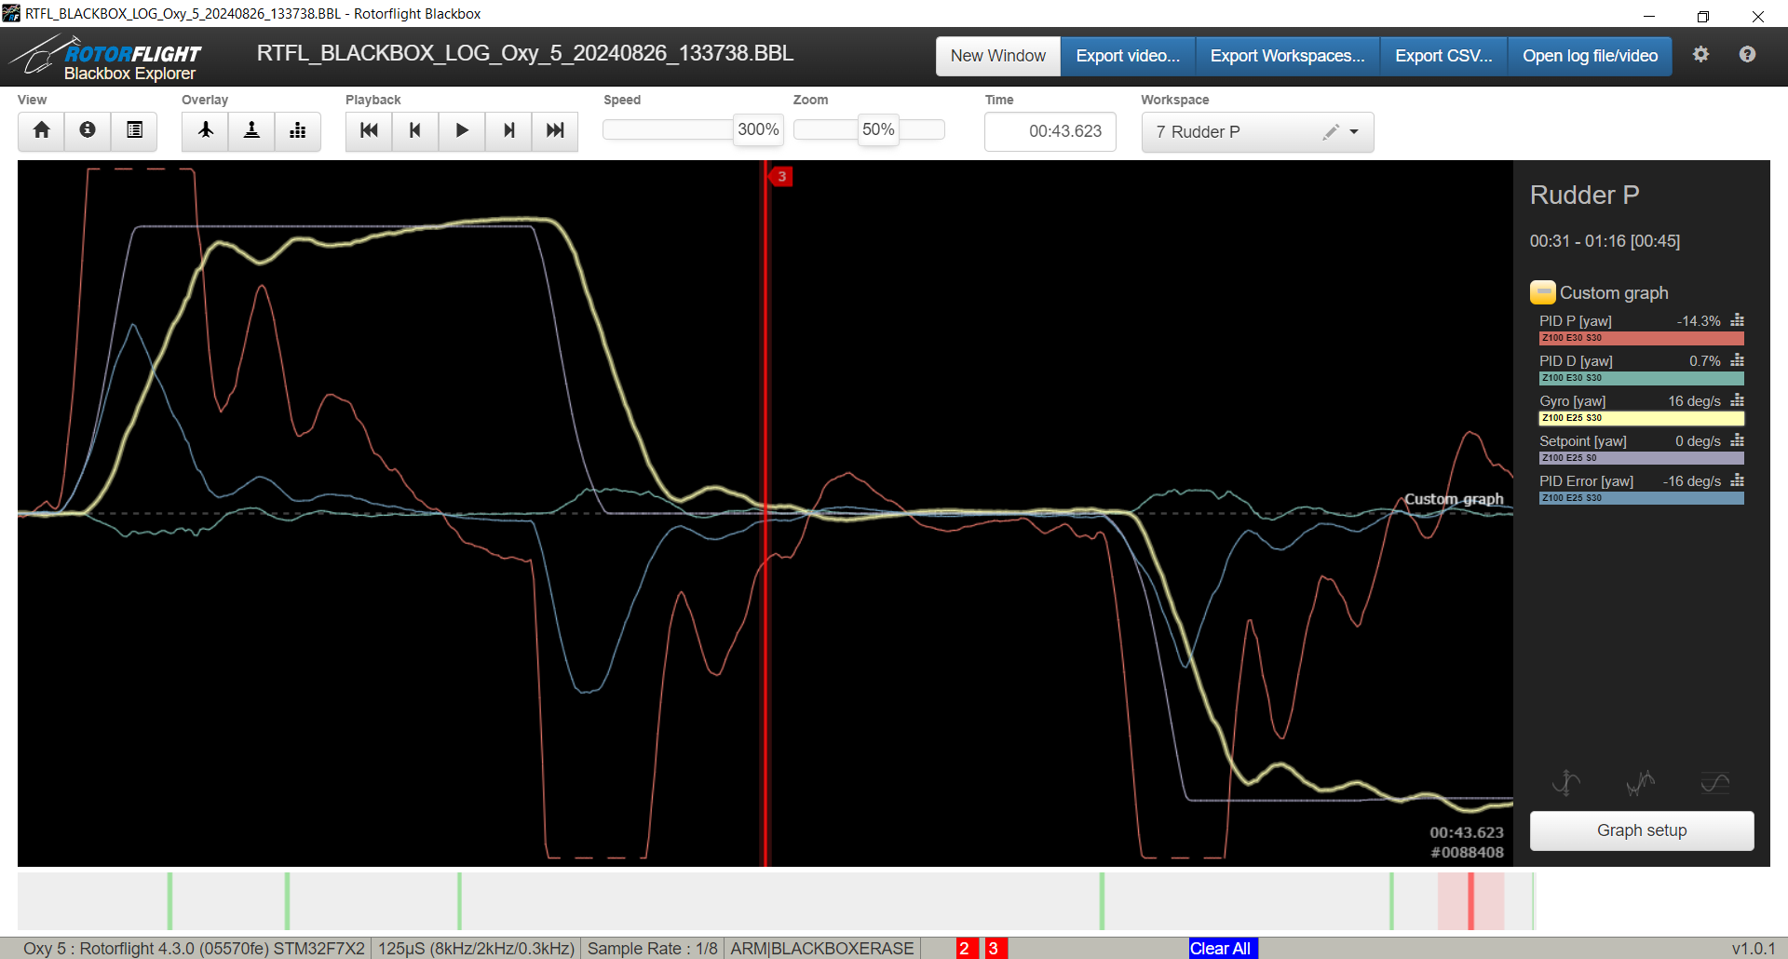Click the home view icon
The height and width of the screenshot is (959, 1788).
[x=41, y=130]
